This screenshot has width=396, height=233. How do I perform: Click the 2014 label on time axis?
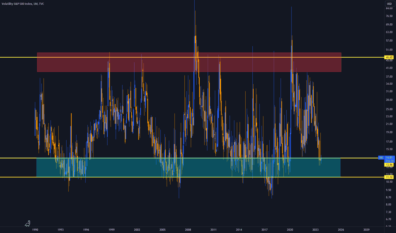[x=239, y=230]
